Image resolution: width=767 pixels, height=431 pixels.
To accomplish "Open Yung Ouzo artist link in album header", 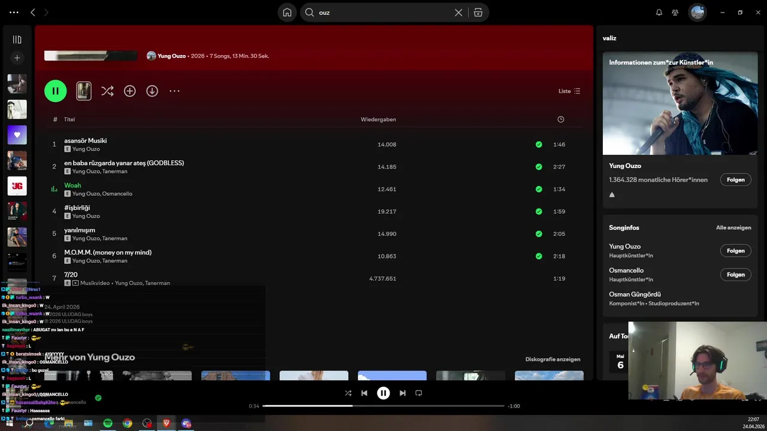I will click(x=171, y=56).
